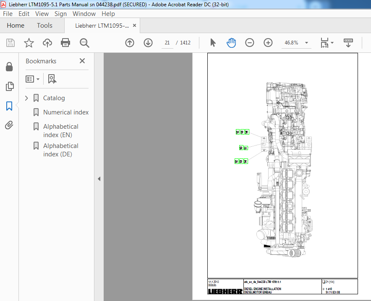The width and height of the screenshot is (371, 301).
Task: Click the security lock icon in the sidebar
Action: pos(9,67)
